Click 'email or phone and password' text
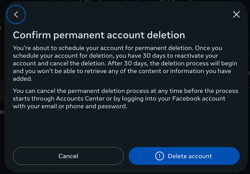250x174 pixels. click(84, 106)
